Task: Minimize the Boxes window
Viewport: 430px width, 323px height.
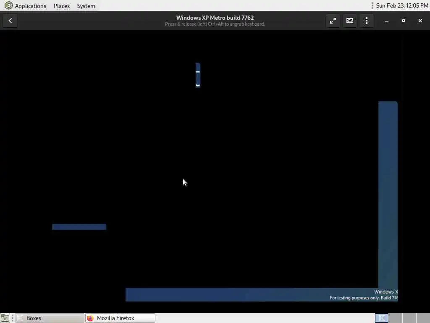Action: tap(387, 21)
